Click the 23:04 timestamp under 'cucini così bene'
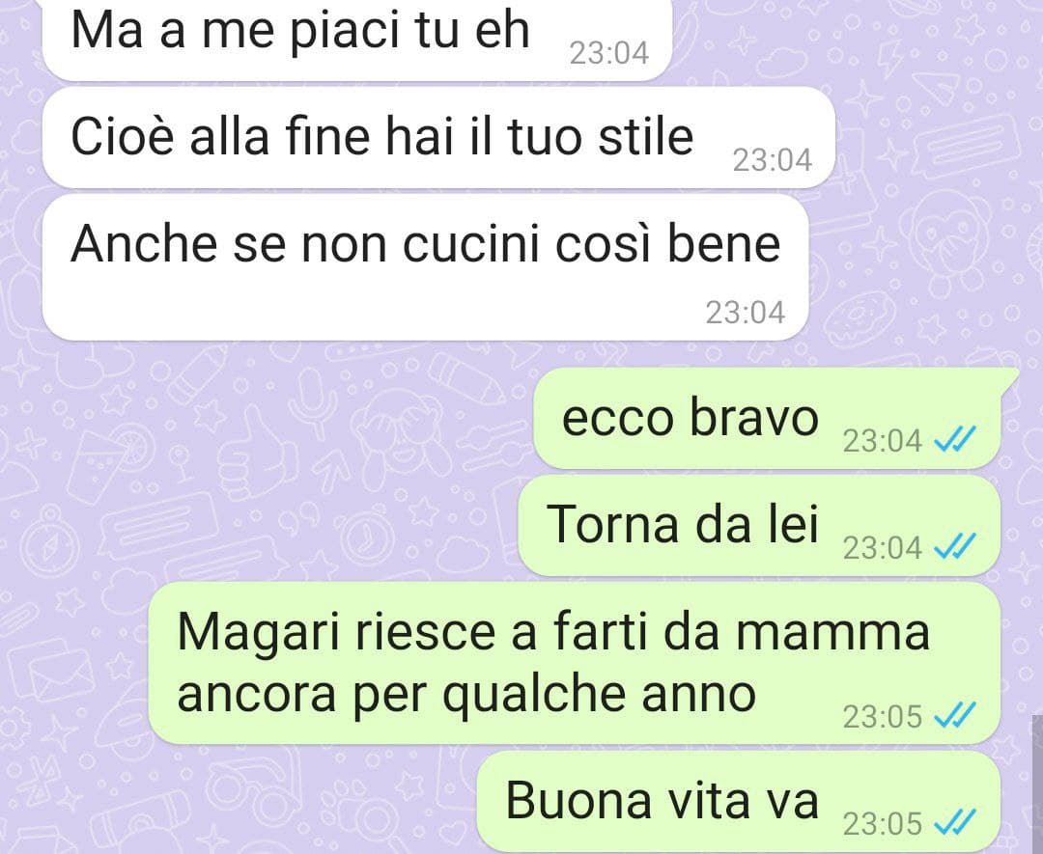Viewport: 1043px width, 854px height. click(746, 313)
